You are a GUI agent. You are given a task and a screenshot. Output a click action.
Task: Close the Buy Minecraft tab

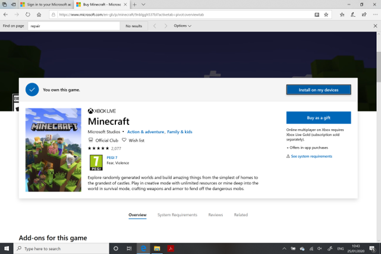[125, 4]
